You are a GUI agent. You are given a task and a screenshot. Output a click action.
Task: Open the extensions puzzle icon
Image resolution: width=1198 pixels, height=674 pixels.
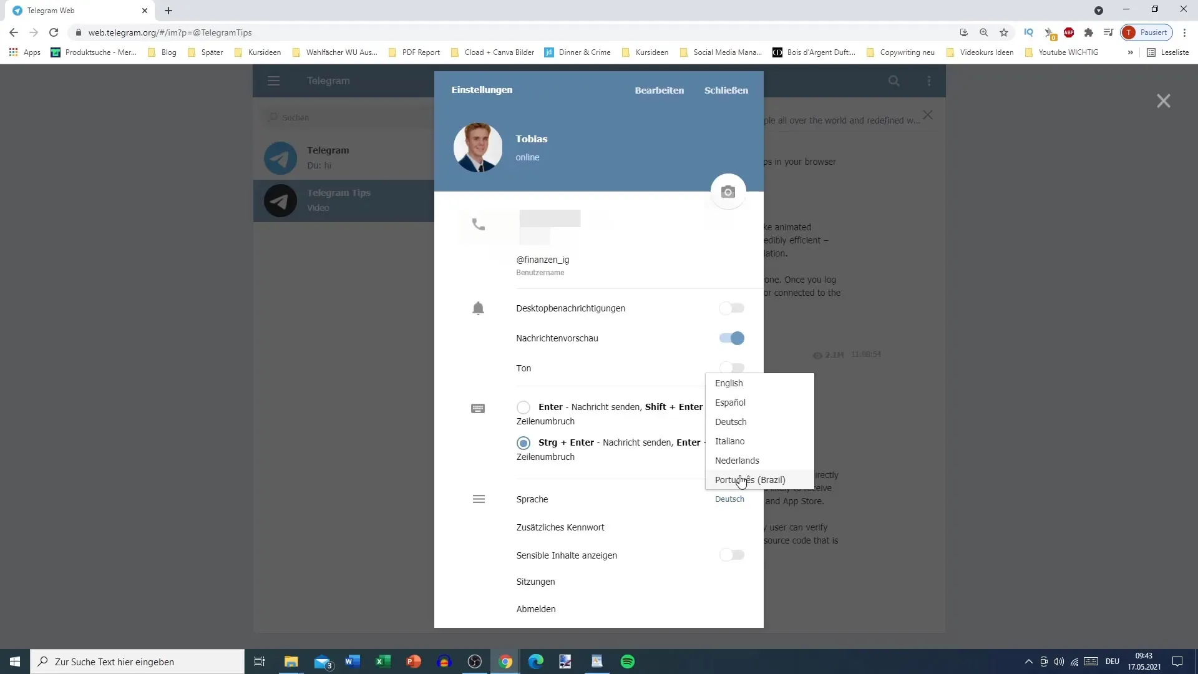click(1089, 32)
